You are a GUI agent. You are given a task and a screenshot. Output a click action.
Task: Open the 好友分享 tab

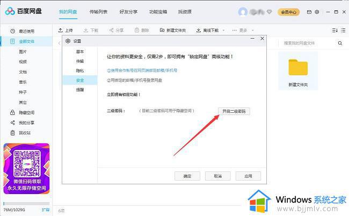128,12
